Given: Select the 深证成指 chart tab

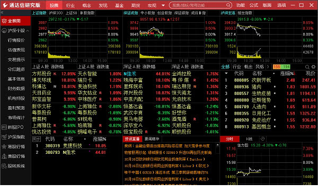Looking at the screenshot, I should click(131, 13).
